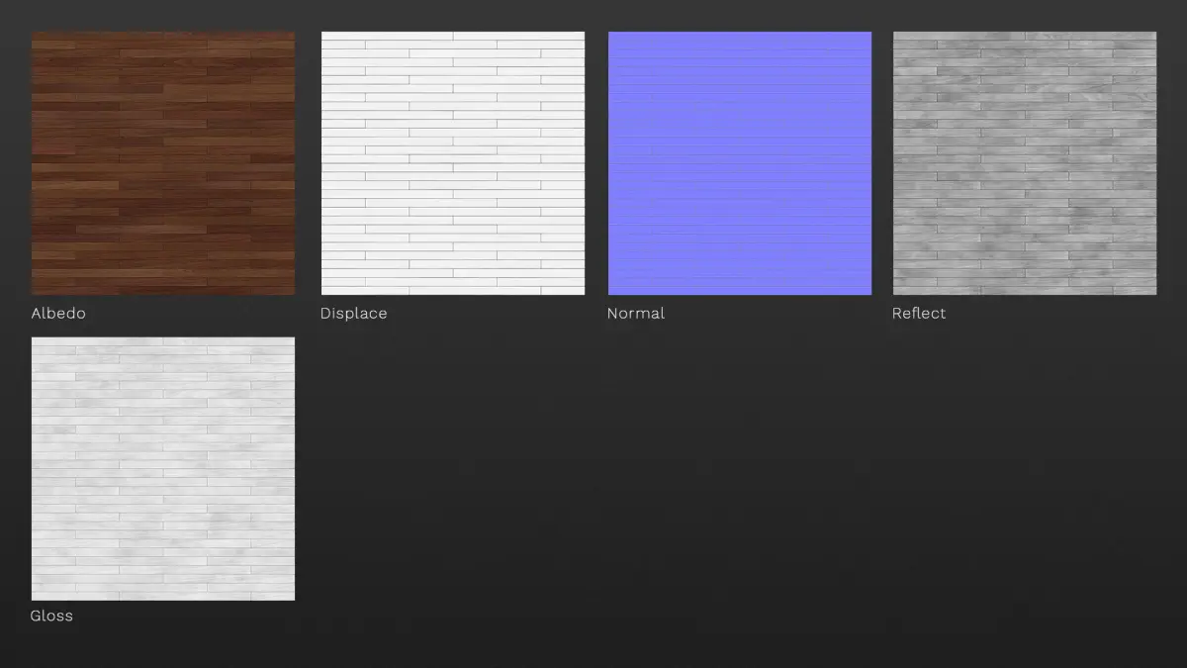Click the "Displace" label
Image resolution: width=1187 pixels, height=668 pixels.
click(x=353, y=314)
